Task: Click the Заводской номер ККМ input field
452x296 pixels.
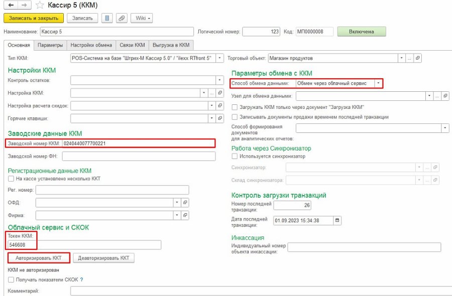Action: (139, 143)
